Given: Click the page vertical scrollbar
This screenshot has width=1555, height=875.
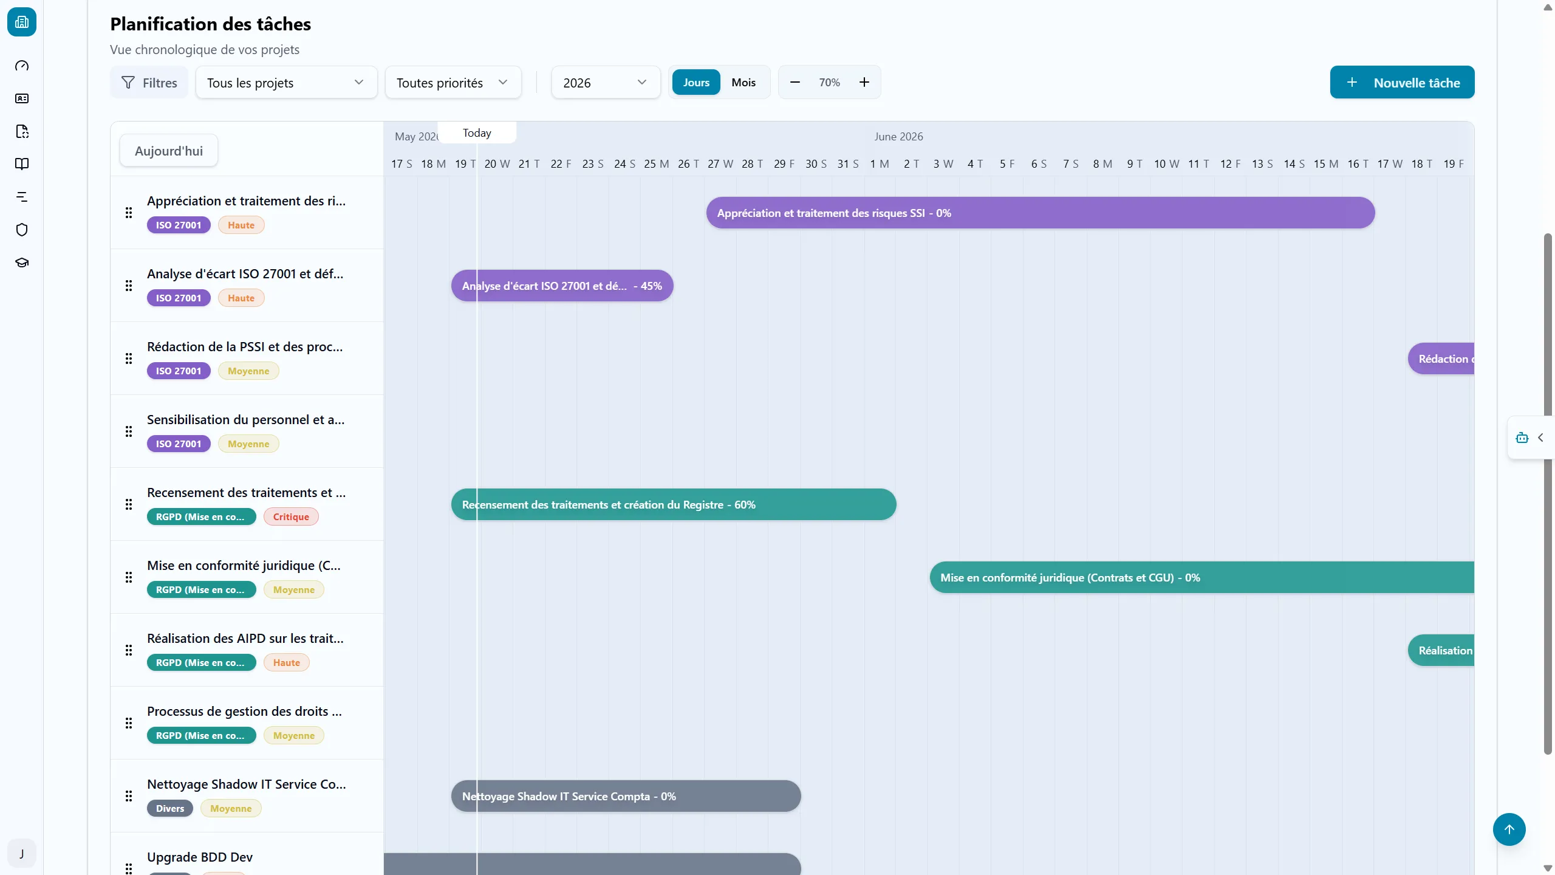Looking at the screenshot, I should click(1548, 493).
